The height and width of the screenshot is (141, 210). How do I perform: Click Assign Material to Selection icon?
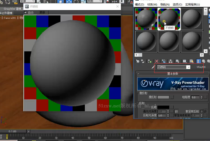tap(150, 61)
